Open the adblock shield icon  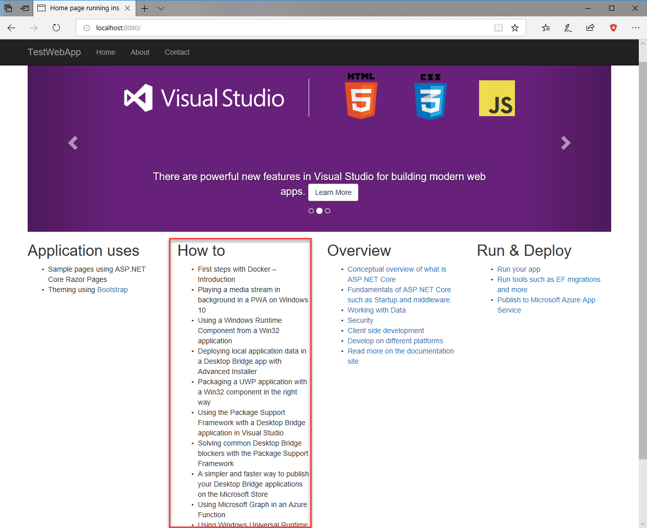pyautogui.click(x=613, y=28)
